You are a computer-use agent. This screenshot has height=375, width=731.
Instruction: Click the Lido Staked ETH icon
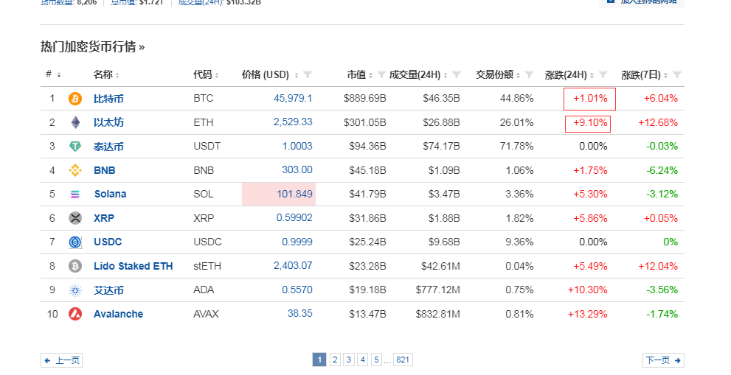coord(75,266)
